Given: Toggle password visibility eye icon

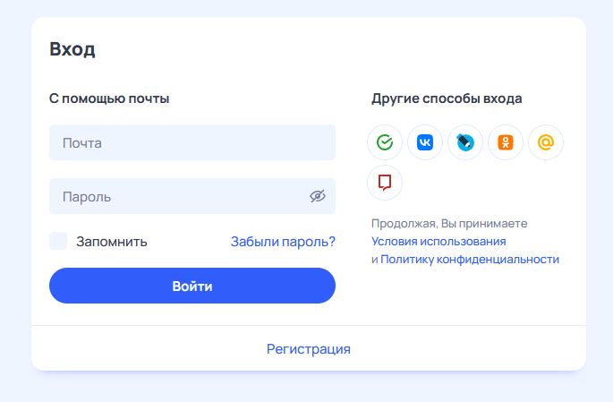Looking at the screenshot, I should (x=317, y=196).
